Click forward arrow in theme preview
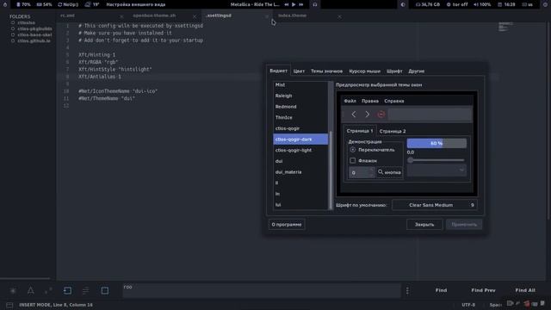 368,115
